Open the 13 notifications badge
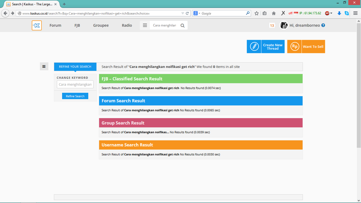 [272, 25]
